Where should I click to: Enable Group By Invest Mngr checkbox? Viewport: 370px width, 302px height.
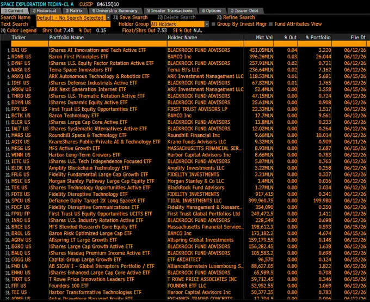213,24
